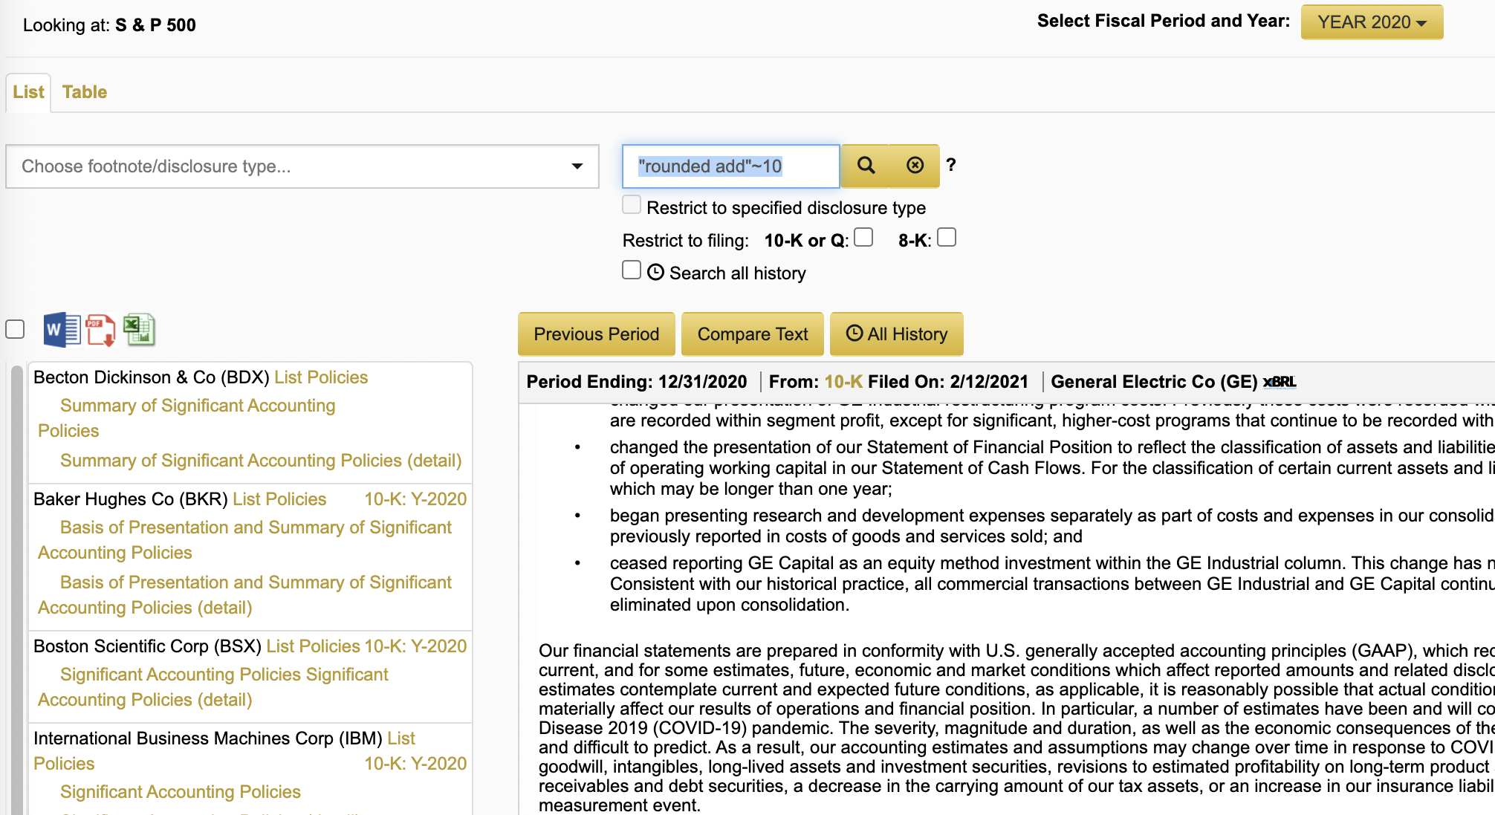Export selection to Word document icon
The image size is (1495, 815).
click(62, 330)
